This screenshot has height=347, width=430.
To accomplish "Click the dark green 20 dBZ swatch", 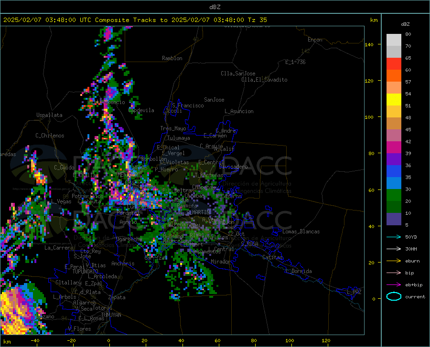I will [x=394, y=207].
